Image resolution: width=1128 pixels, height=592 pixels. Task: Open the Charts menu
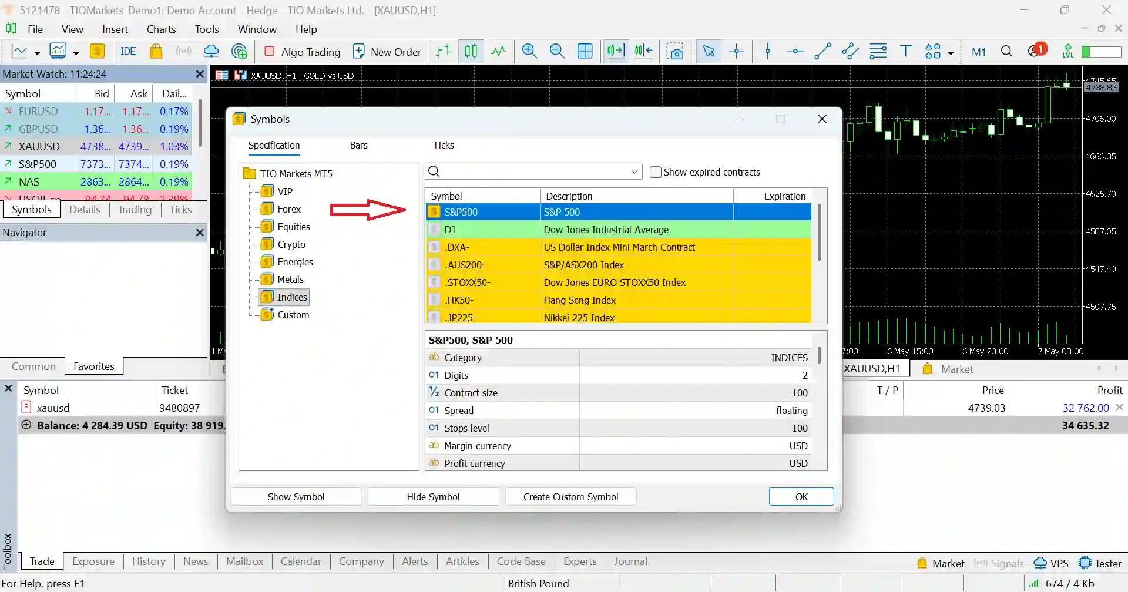pos(161,29)
